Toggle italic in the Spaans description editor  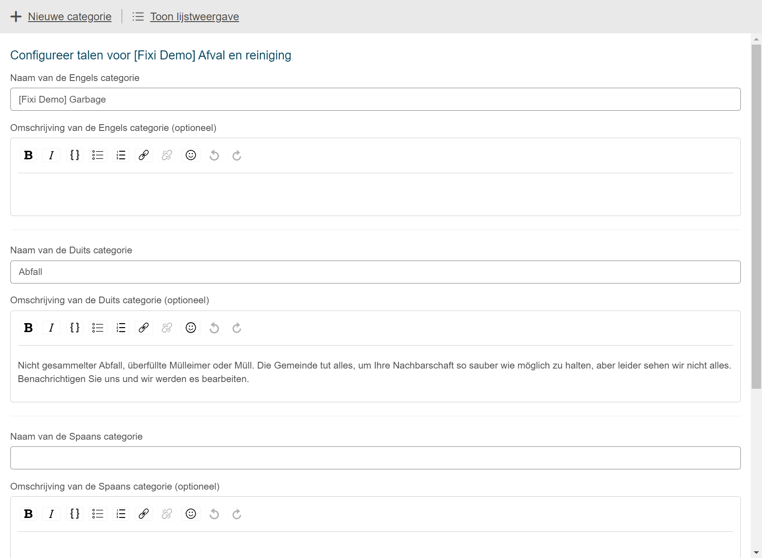(x=51, y=514)
